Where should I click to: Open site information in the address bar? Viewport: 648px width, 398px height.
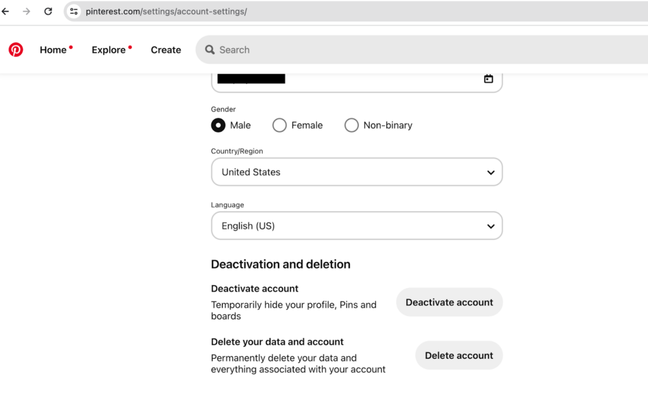[x=74, y=11]
